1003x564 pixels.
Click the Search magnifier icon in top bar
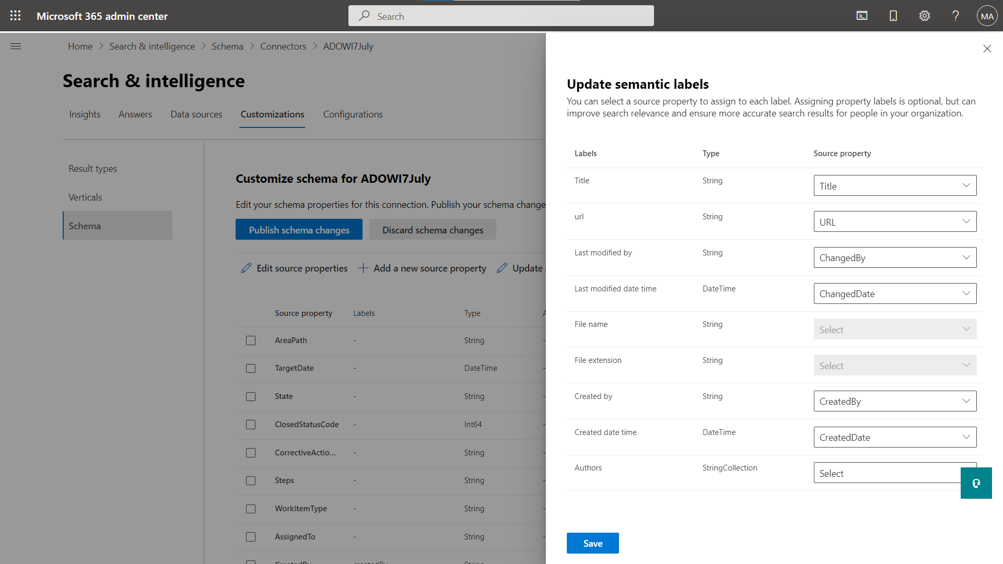coord(365,16)
